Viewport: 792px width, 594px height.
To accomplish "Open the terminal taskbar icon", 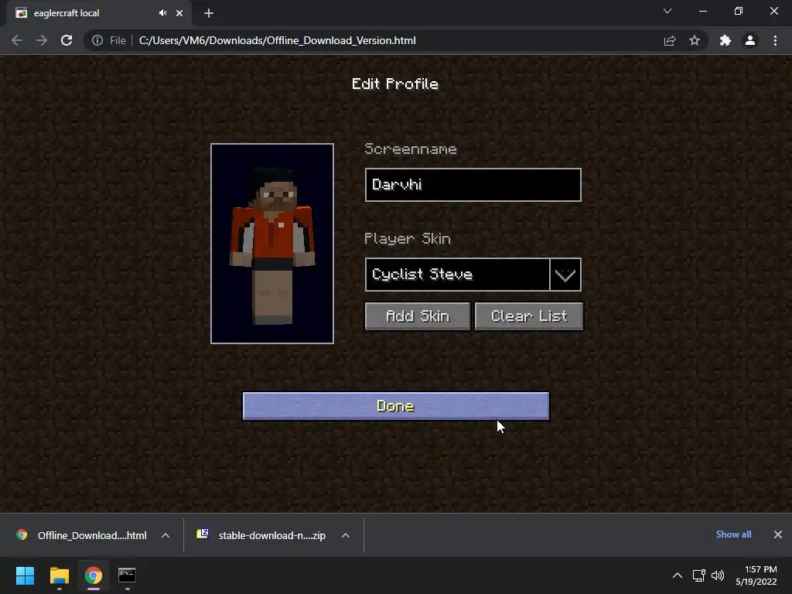I will 127,575.
